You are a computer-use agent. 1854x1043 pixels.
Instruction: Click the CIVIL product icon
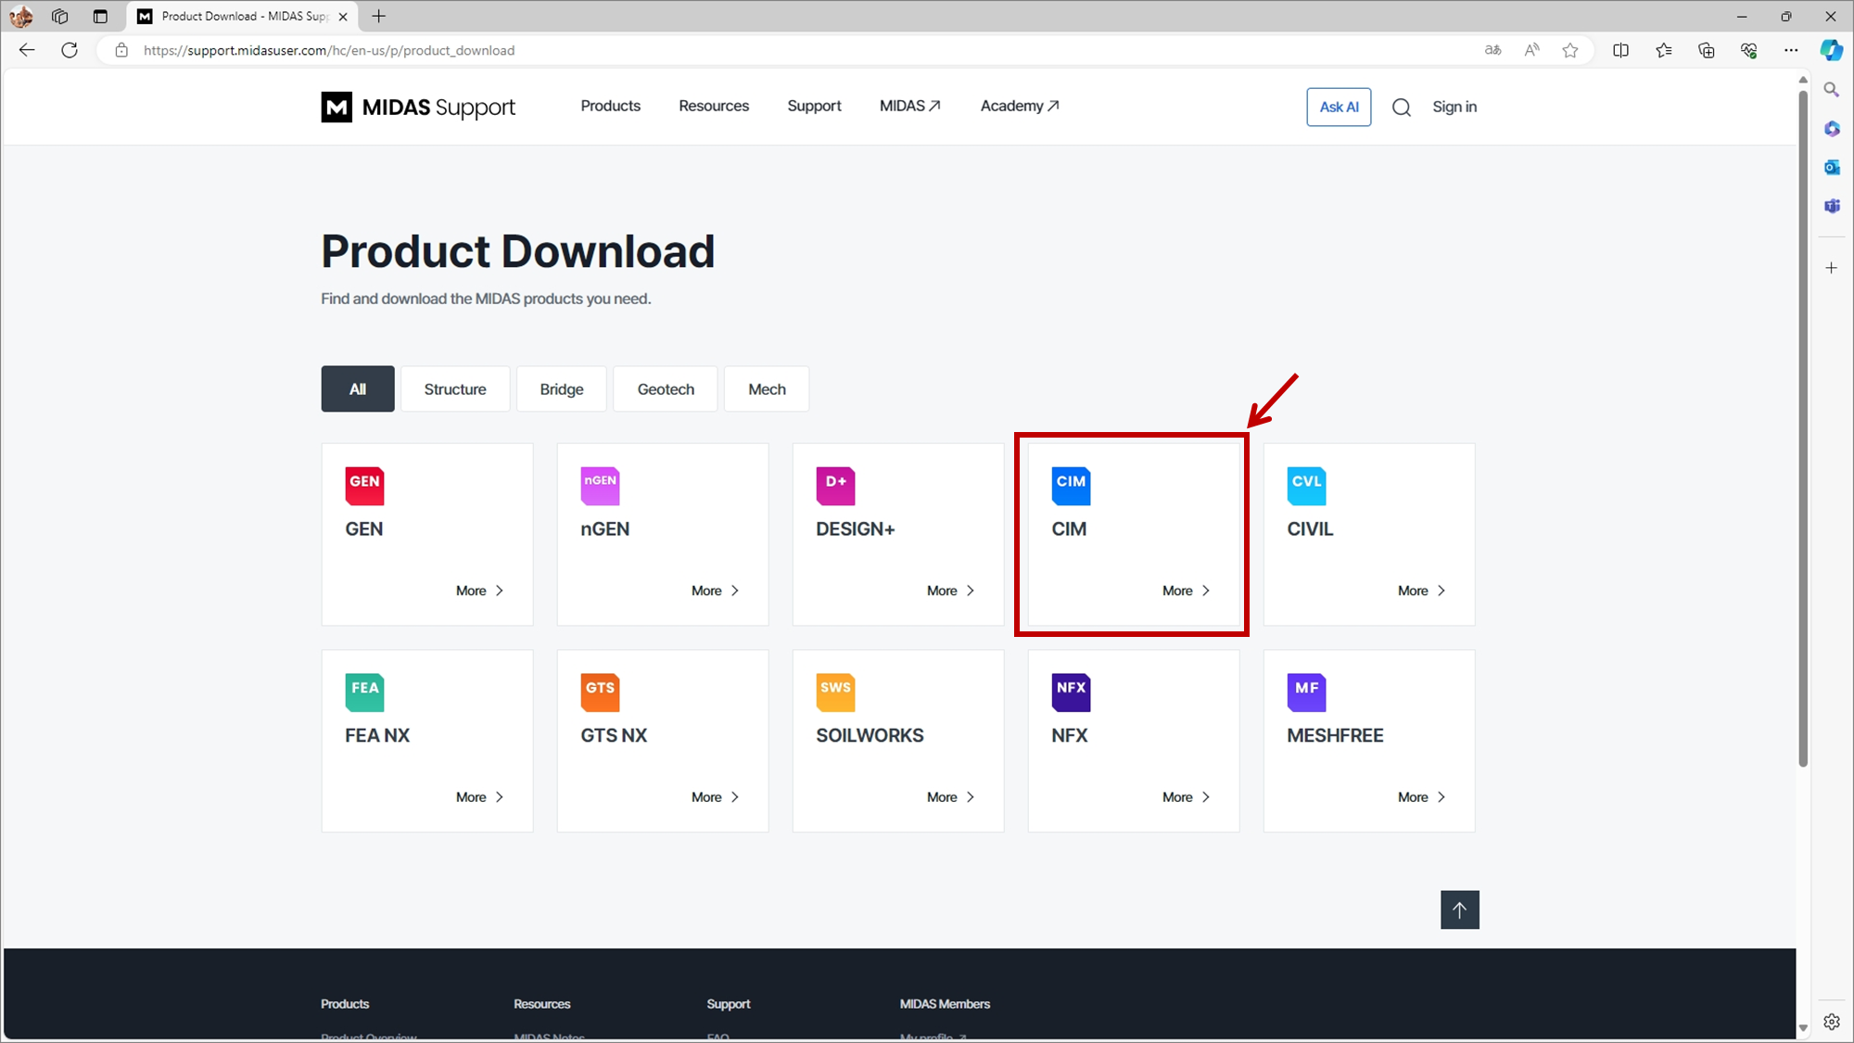pyautogui.click(x=1306, y=486)
